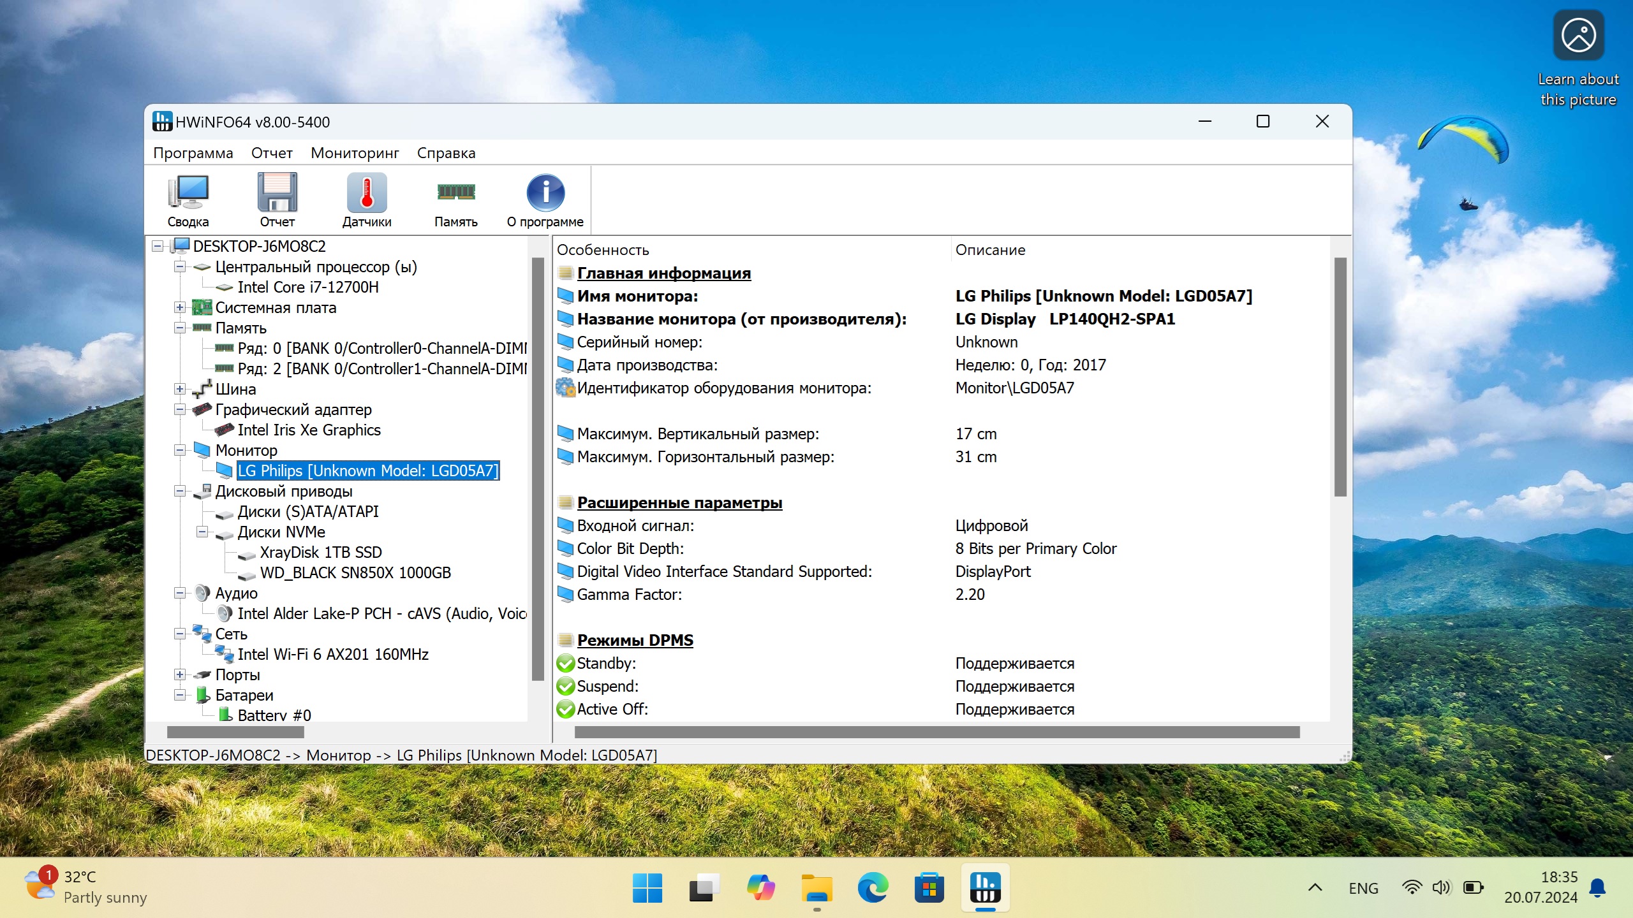
Task: Open the Справка menu
Action: click(x=446, y=153)
